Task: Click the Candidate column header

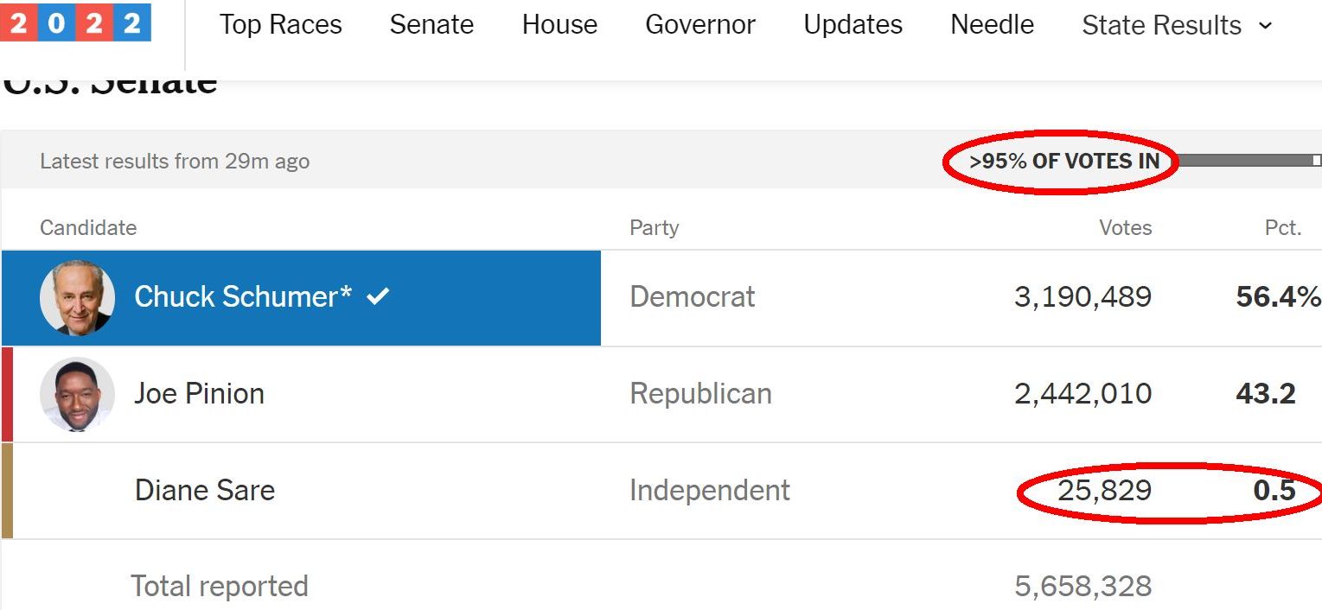Action: pyautogui.click(x=88, y=228)
